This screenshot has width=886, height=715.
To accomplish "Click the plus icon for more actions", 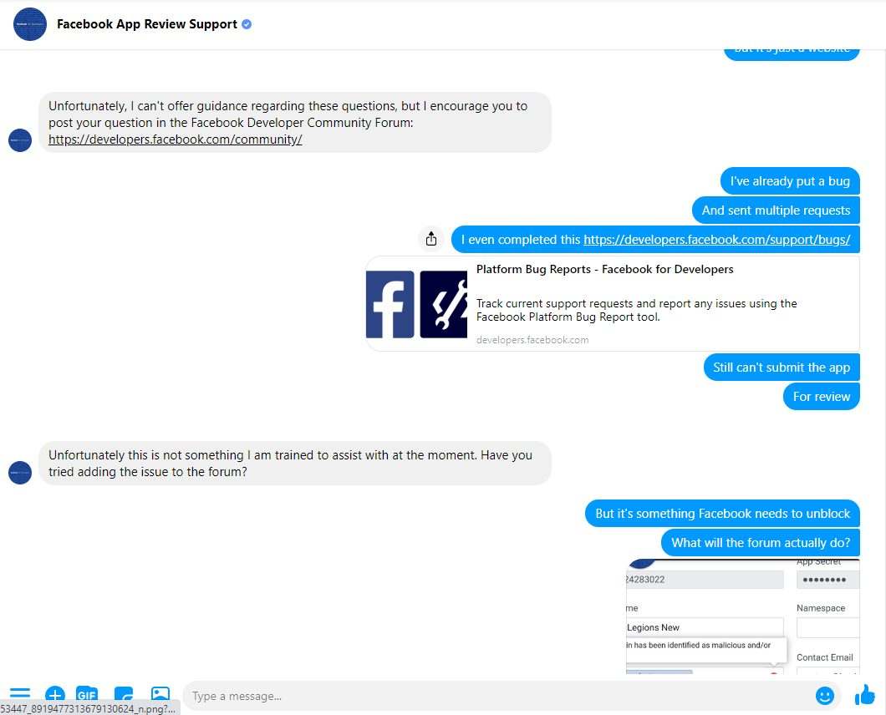I will (55, 695).
